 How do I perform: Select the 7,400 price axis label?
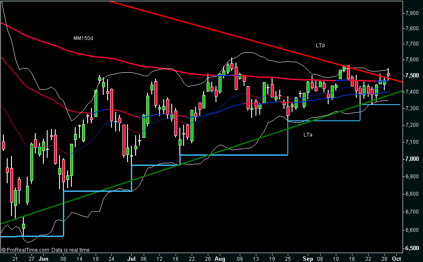(412, 92)
